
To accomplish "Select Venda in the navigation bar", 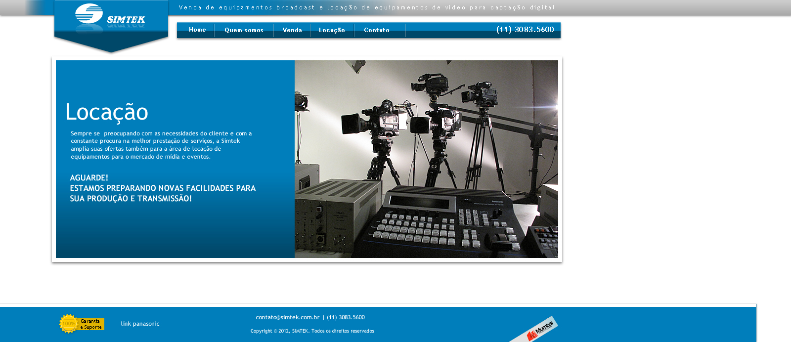I will (x=292, y=30).
